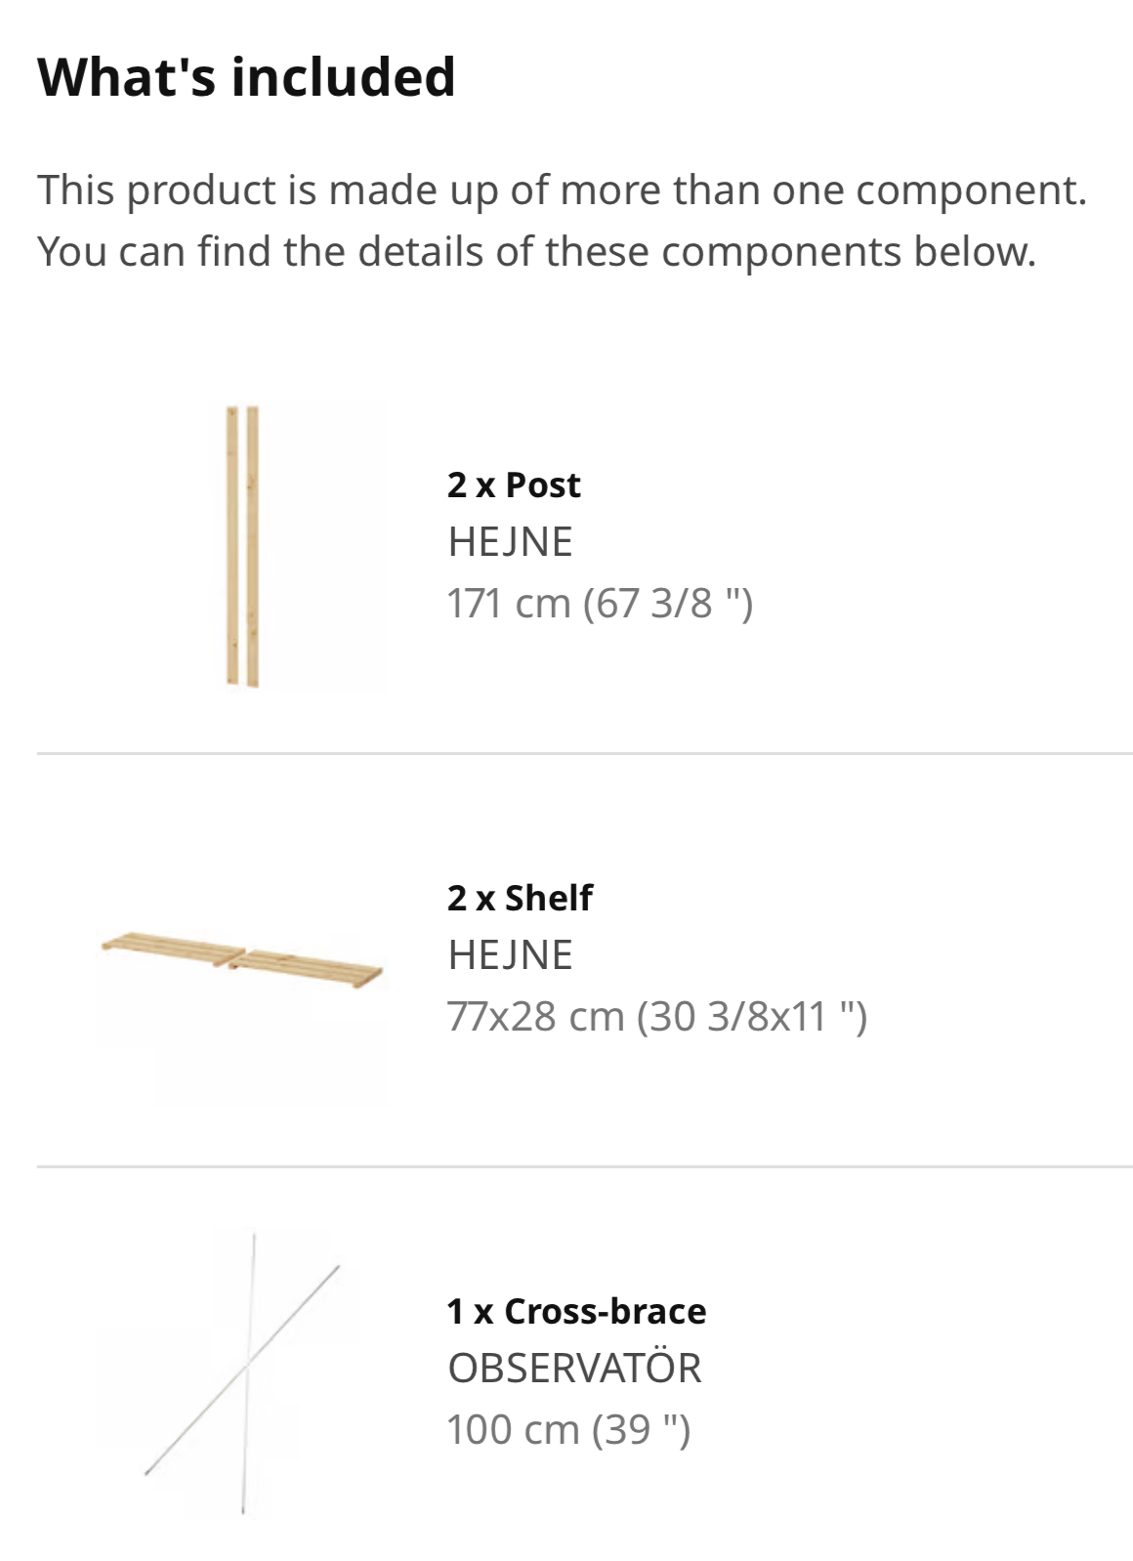Image resolution: width=1133 pixels, height=1561 pixels.
Task: Click divider line below the Shelf item
Action: click(585, 1166)
